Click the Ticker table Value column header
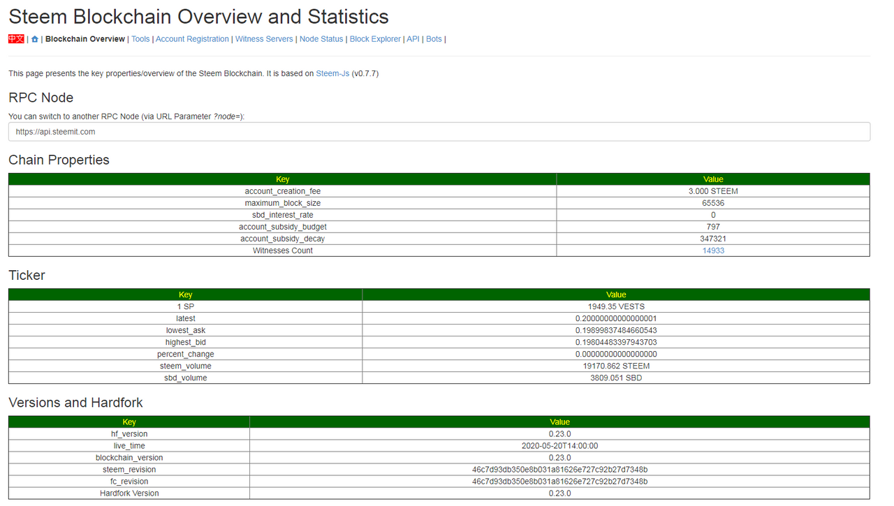Image resolution: width=894 pixels, height=506 pixels. pos(616,295)
